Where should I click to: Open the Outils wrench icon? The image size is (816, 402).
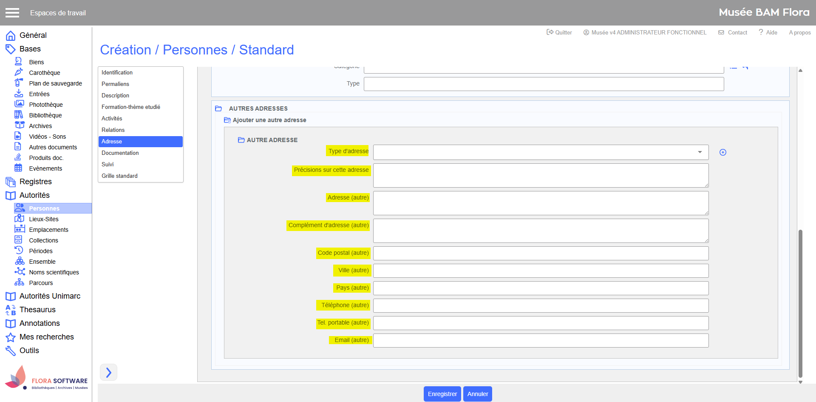[11, 351]
